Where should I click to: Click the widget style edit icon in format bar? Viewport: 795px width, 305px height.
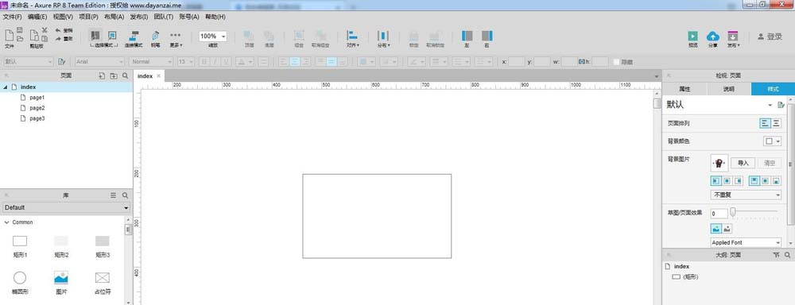[x=62, y=62]
